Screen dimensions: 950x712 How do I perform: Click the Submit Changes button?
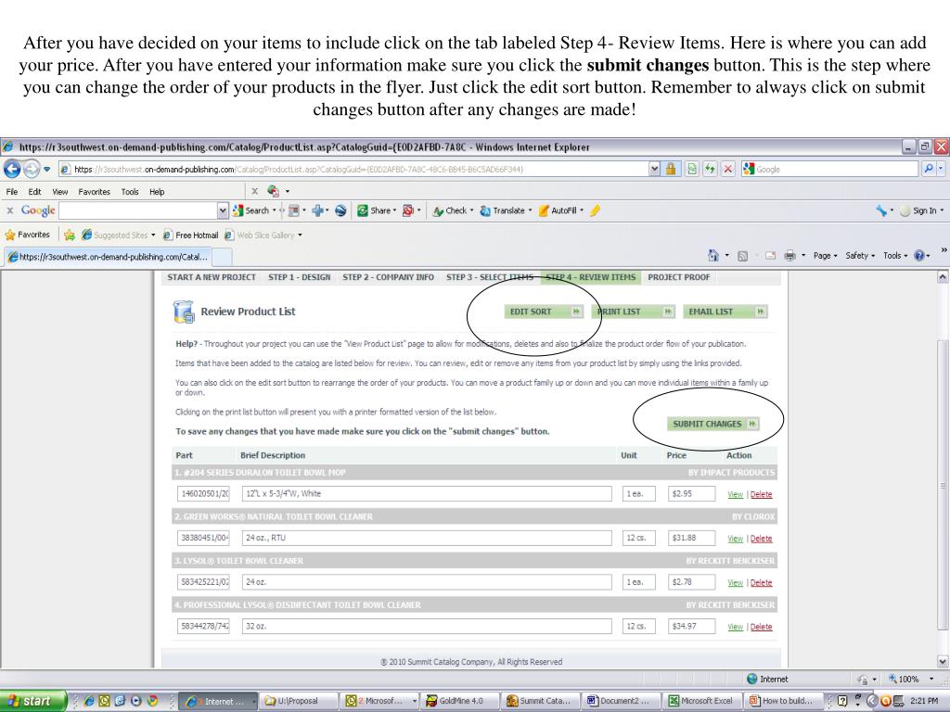click(x=713, y=424)
